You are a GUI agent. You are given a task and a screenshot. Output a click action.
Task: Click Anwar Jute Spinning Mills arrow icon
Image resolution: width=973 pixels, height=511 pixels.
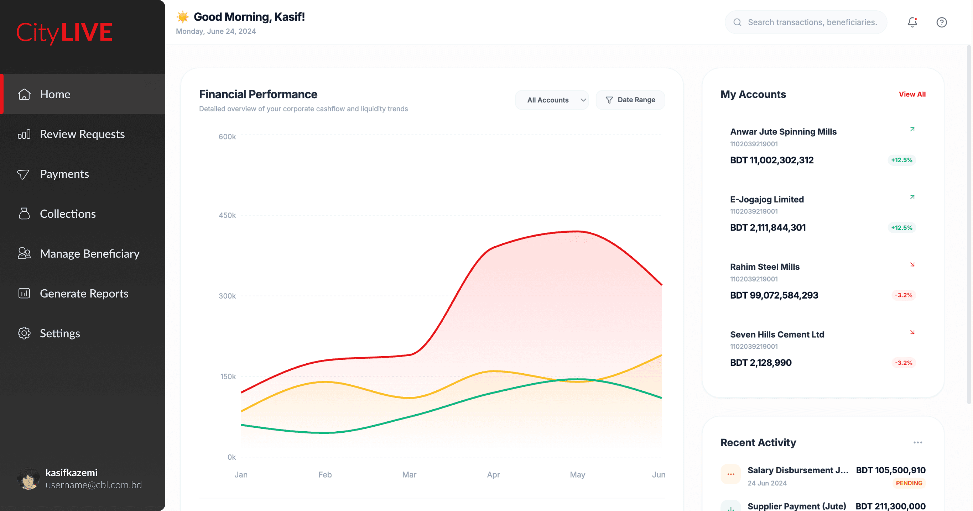coord(912,130)
